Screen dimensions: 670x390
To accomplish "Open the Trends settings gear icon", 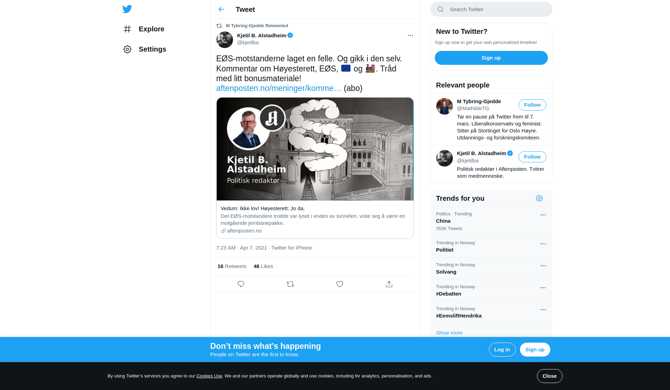I will pos(539,198).
